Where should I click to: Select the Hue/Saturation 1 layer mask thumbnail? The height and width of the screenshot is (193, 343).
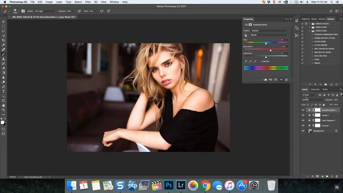pyautogui.click(x=318, y=110)
